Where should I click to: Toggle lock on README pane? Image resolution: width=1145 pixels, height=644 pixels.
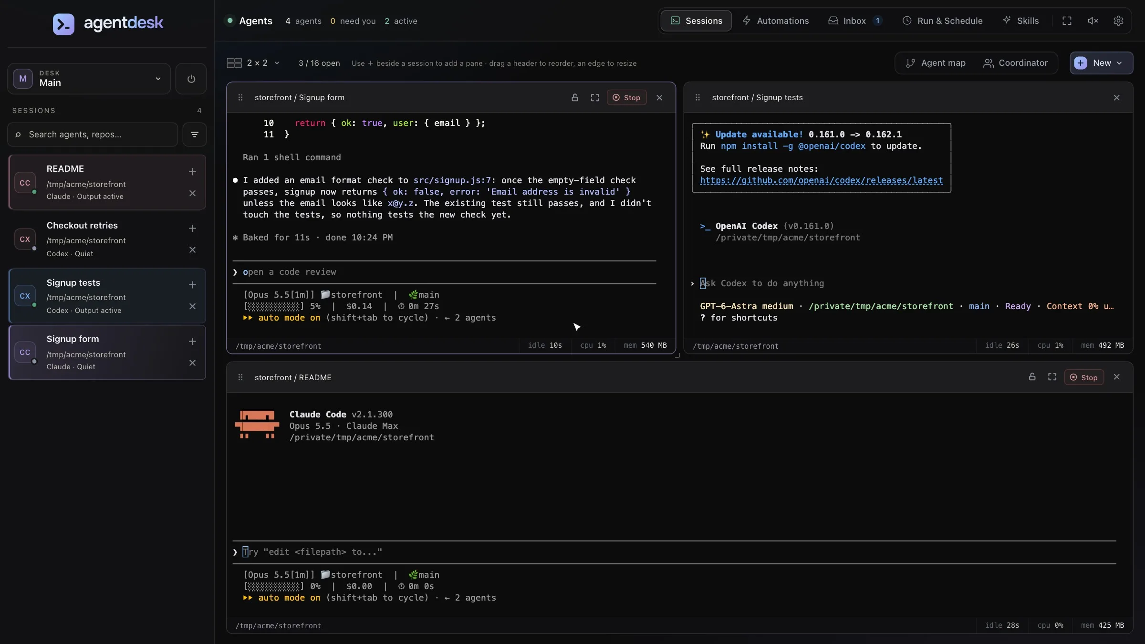click(x=1032, y=377)
